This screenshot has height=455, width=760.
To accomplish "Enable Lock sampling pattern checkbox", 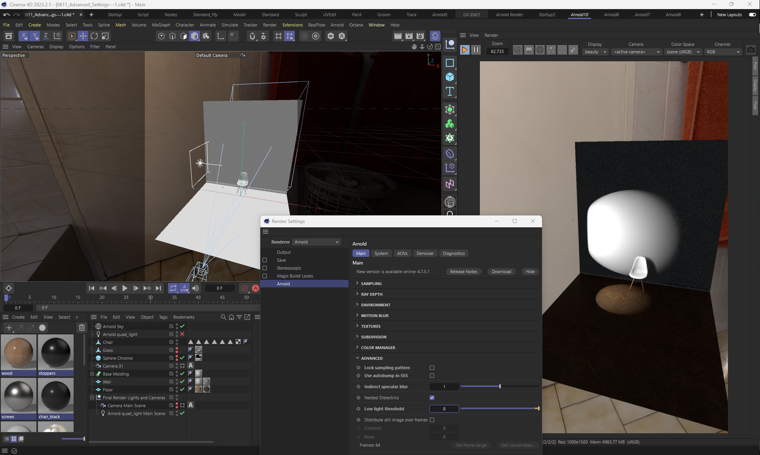I will 432,368.
